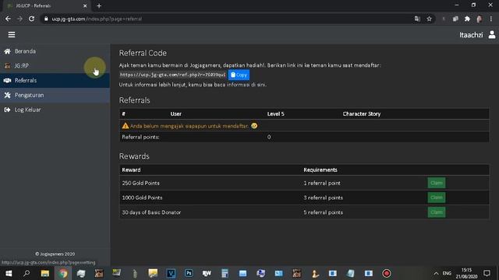Click the Referral points label
The height and width of the screenshot is (280, 499).
(x=140, y=137)
